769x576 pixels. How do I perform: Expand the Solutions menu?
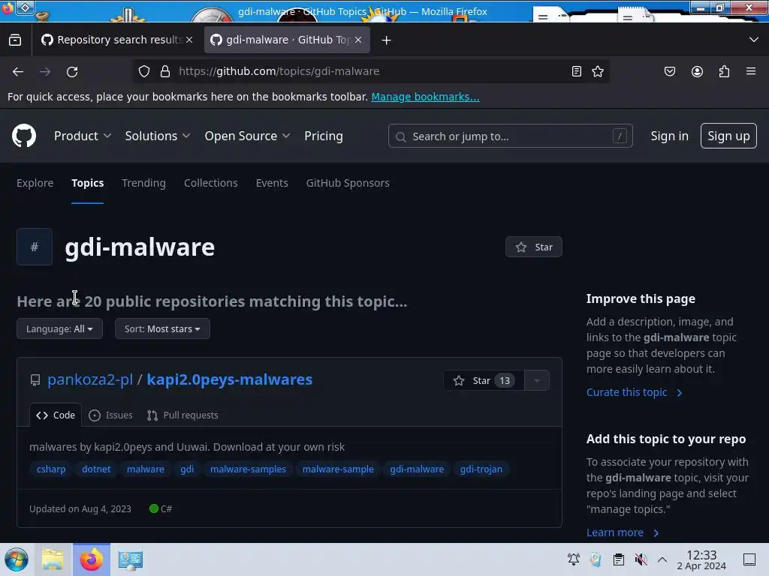[158, 136]
